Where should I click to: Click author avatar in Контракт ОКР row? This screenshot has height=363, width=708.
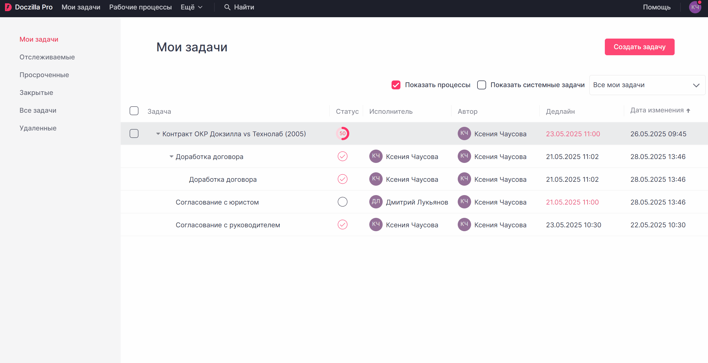pyautogui.click(x=464, y=133)
